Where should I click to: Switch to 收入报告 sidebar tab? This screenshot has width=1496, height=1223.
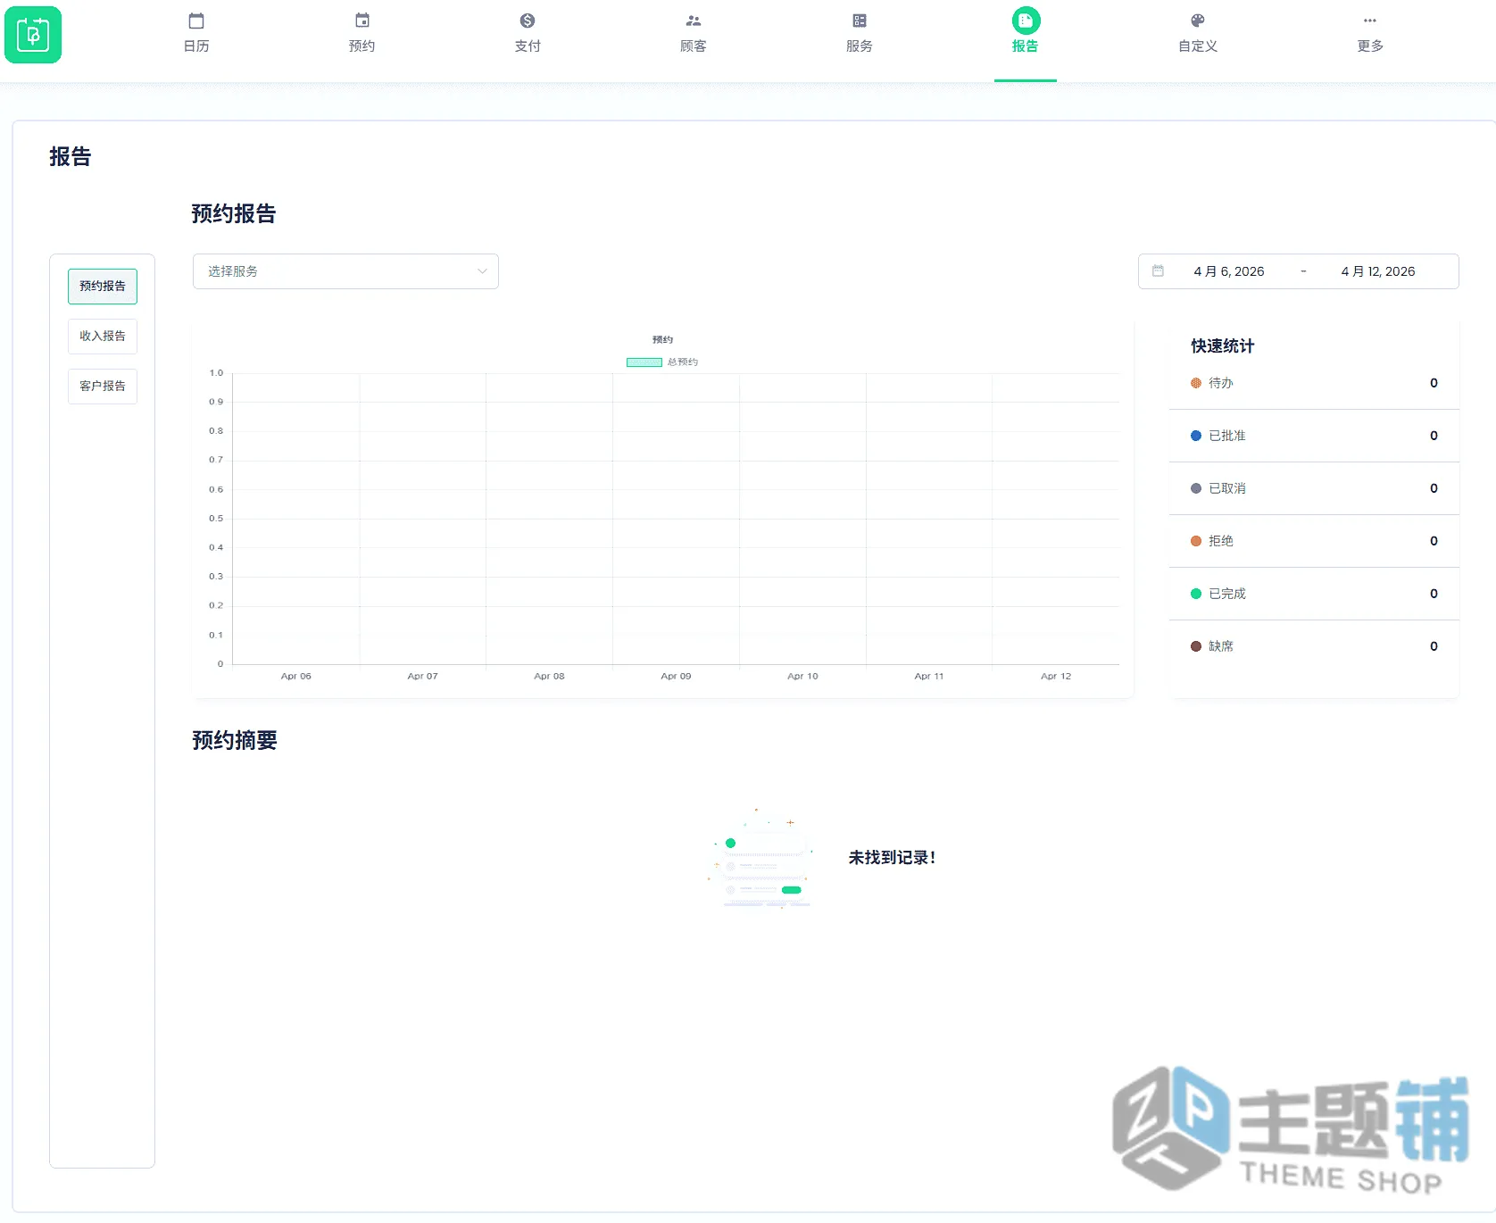(x=103, y=337)
